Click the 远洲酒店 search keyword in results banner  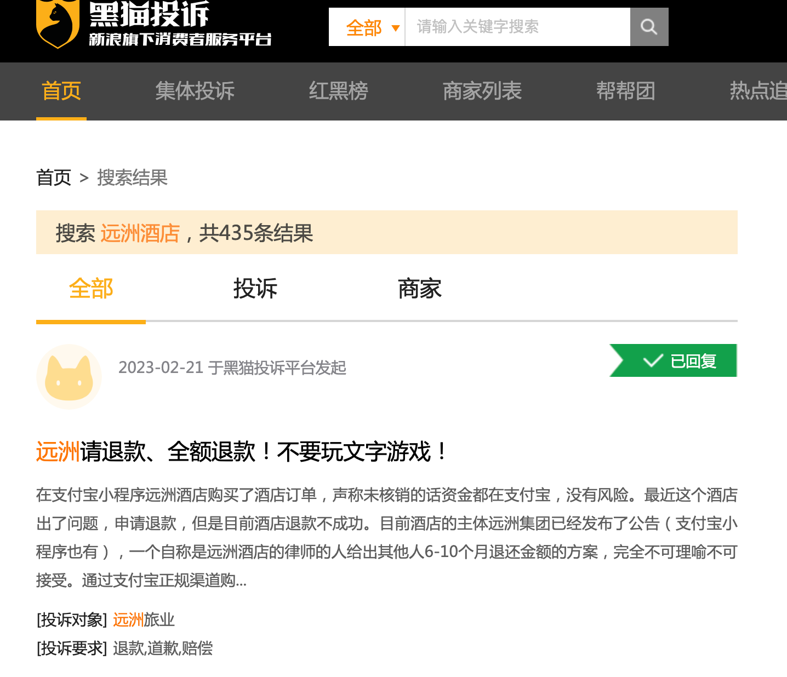pos(140,233)
